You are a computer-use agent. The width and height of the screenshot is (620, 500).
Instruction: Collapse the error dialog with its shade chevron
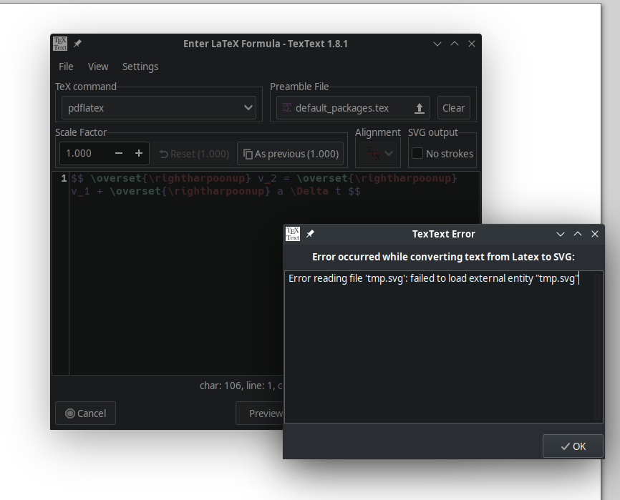point(577,233)
